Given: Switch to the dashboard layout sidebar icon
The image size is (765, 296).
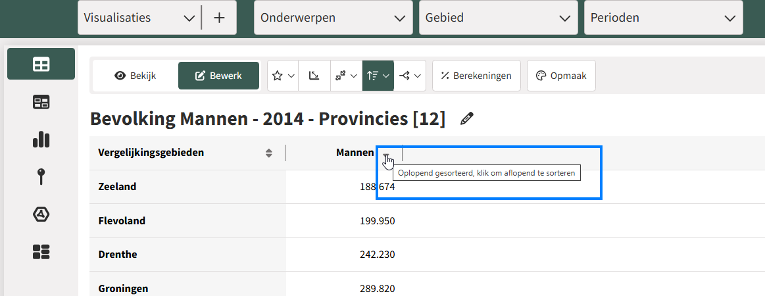Looking at the screenshot, I should (x=41, y=102).
